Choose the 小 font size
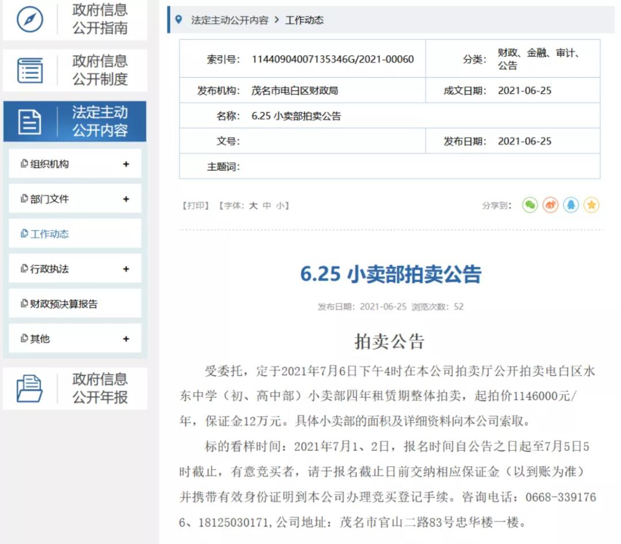This screenshot has width=621, height=544. pos(279,206)
